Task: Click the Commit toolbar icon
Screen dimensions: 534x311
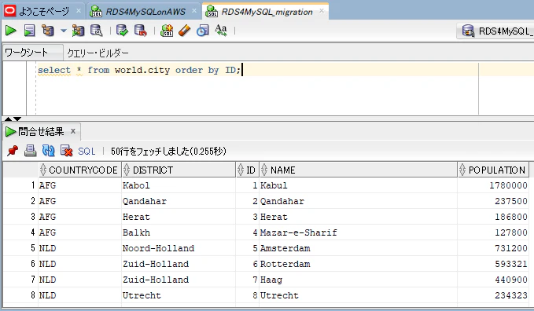Action: [122, 31]
